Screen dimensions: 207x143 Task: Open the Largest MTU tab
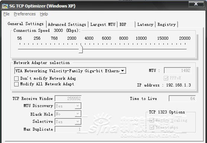tap(103, 24)
